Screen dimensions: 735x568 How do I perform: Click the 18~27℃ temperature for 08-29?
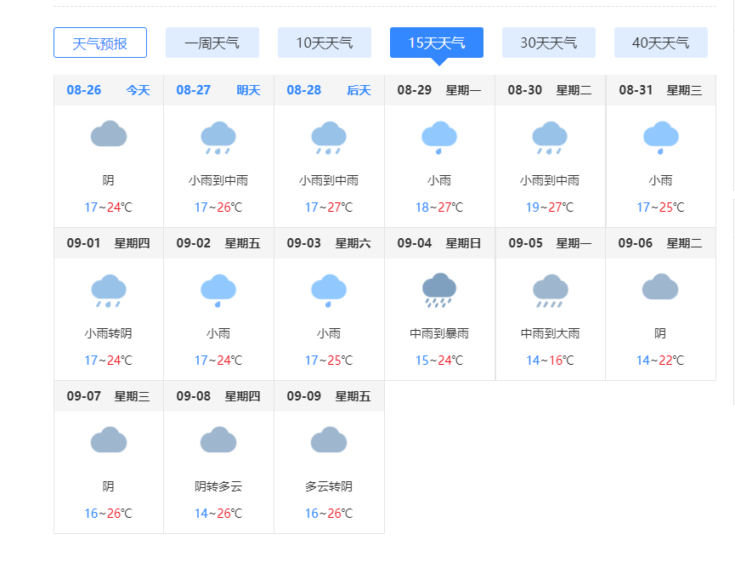pyautogui.click(x=439, y=207)
